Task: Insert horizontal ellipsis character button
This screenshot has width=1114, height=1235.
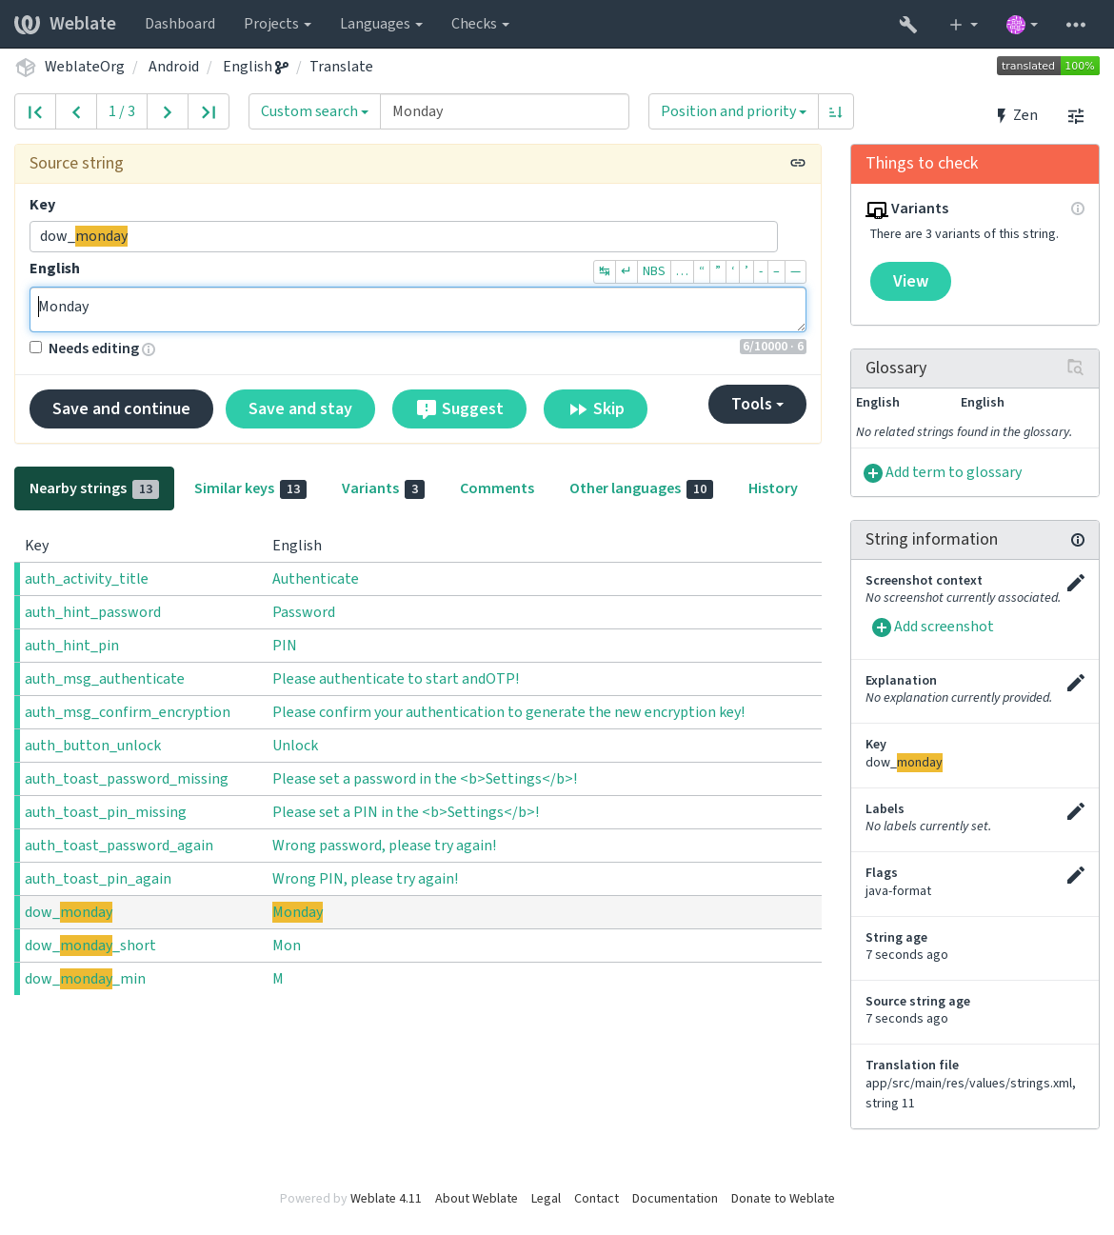Action: 682,271
